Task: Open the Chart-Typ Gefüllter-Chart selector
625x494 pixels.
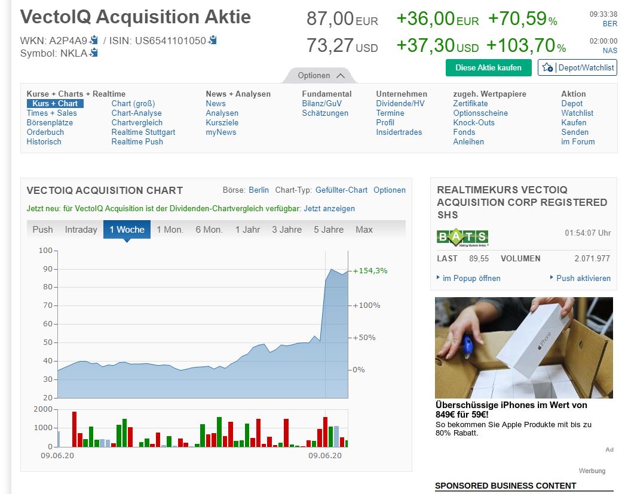Action: tap(341, 190)
